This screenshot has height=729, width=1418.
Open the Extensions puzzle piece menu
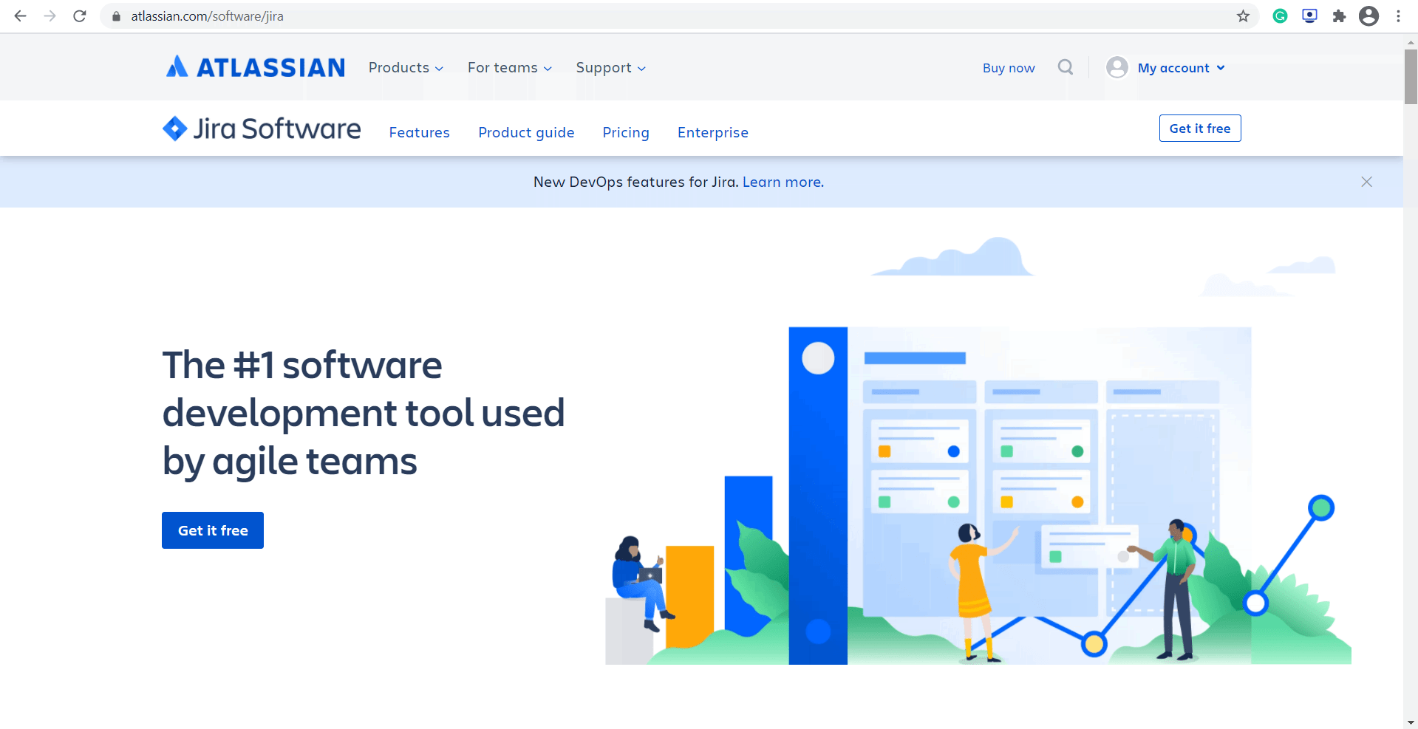pyautogui.click(x=1339, y=16)
